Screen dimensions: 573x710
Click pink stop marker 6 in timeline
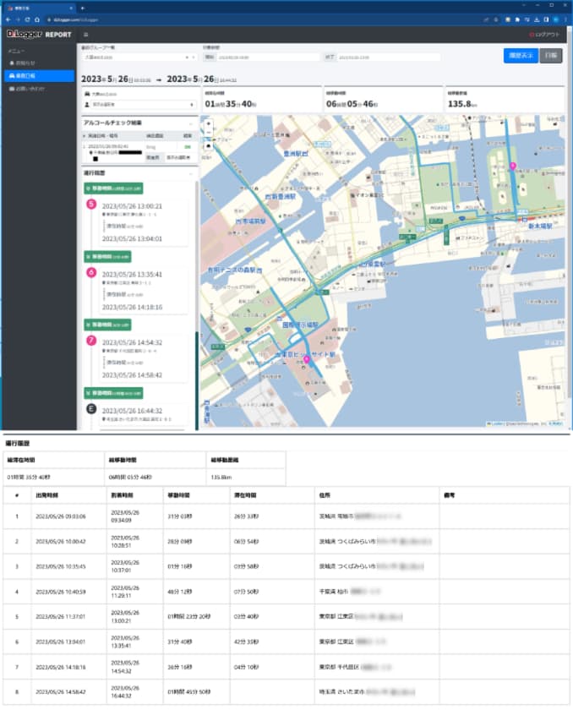pos(91,272)
